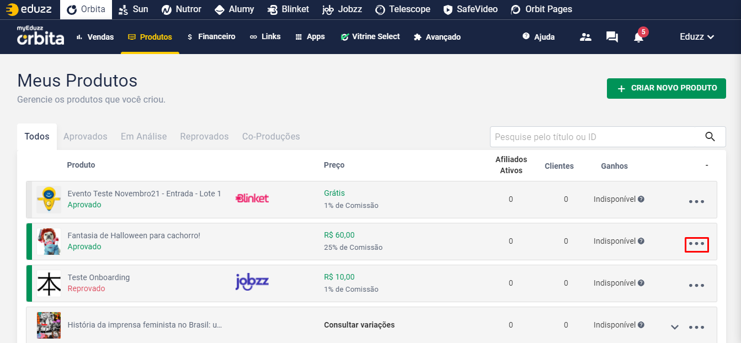Image resolution: width=741 pixels, height=343 pixels.
Task: Open the Vendas menu
Action: (x=95, y=37)
